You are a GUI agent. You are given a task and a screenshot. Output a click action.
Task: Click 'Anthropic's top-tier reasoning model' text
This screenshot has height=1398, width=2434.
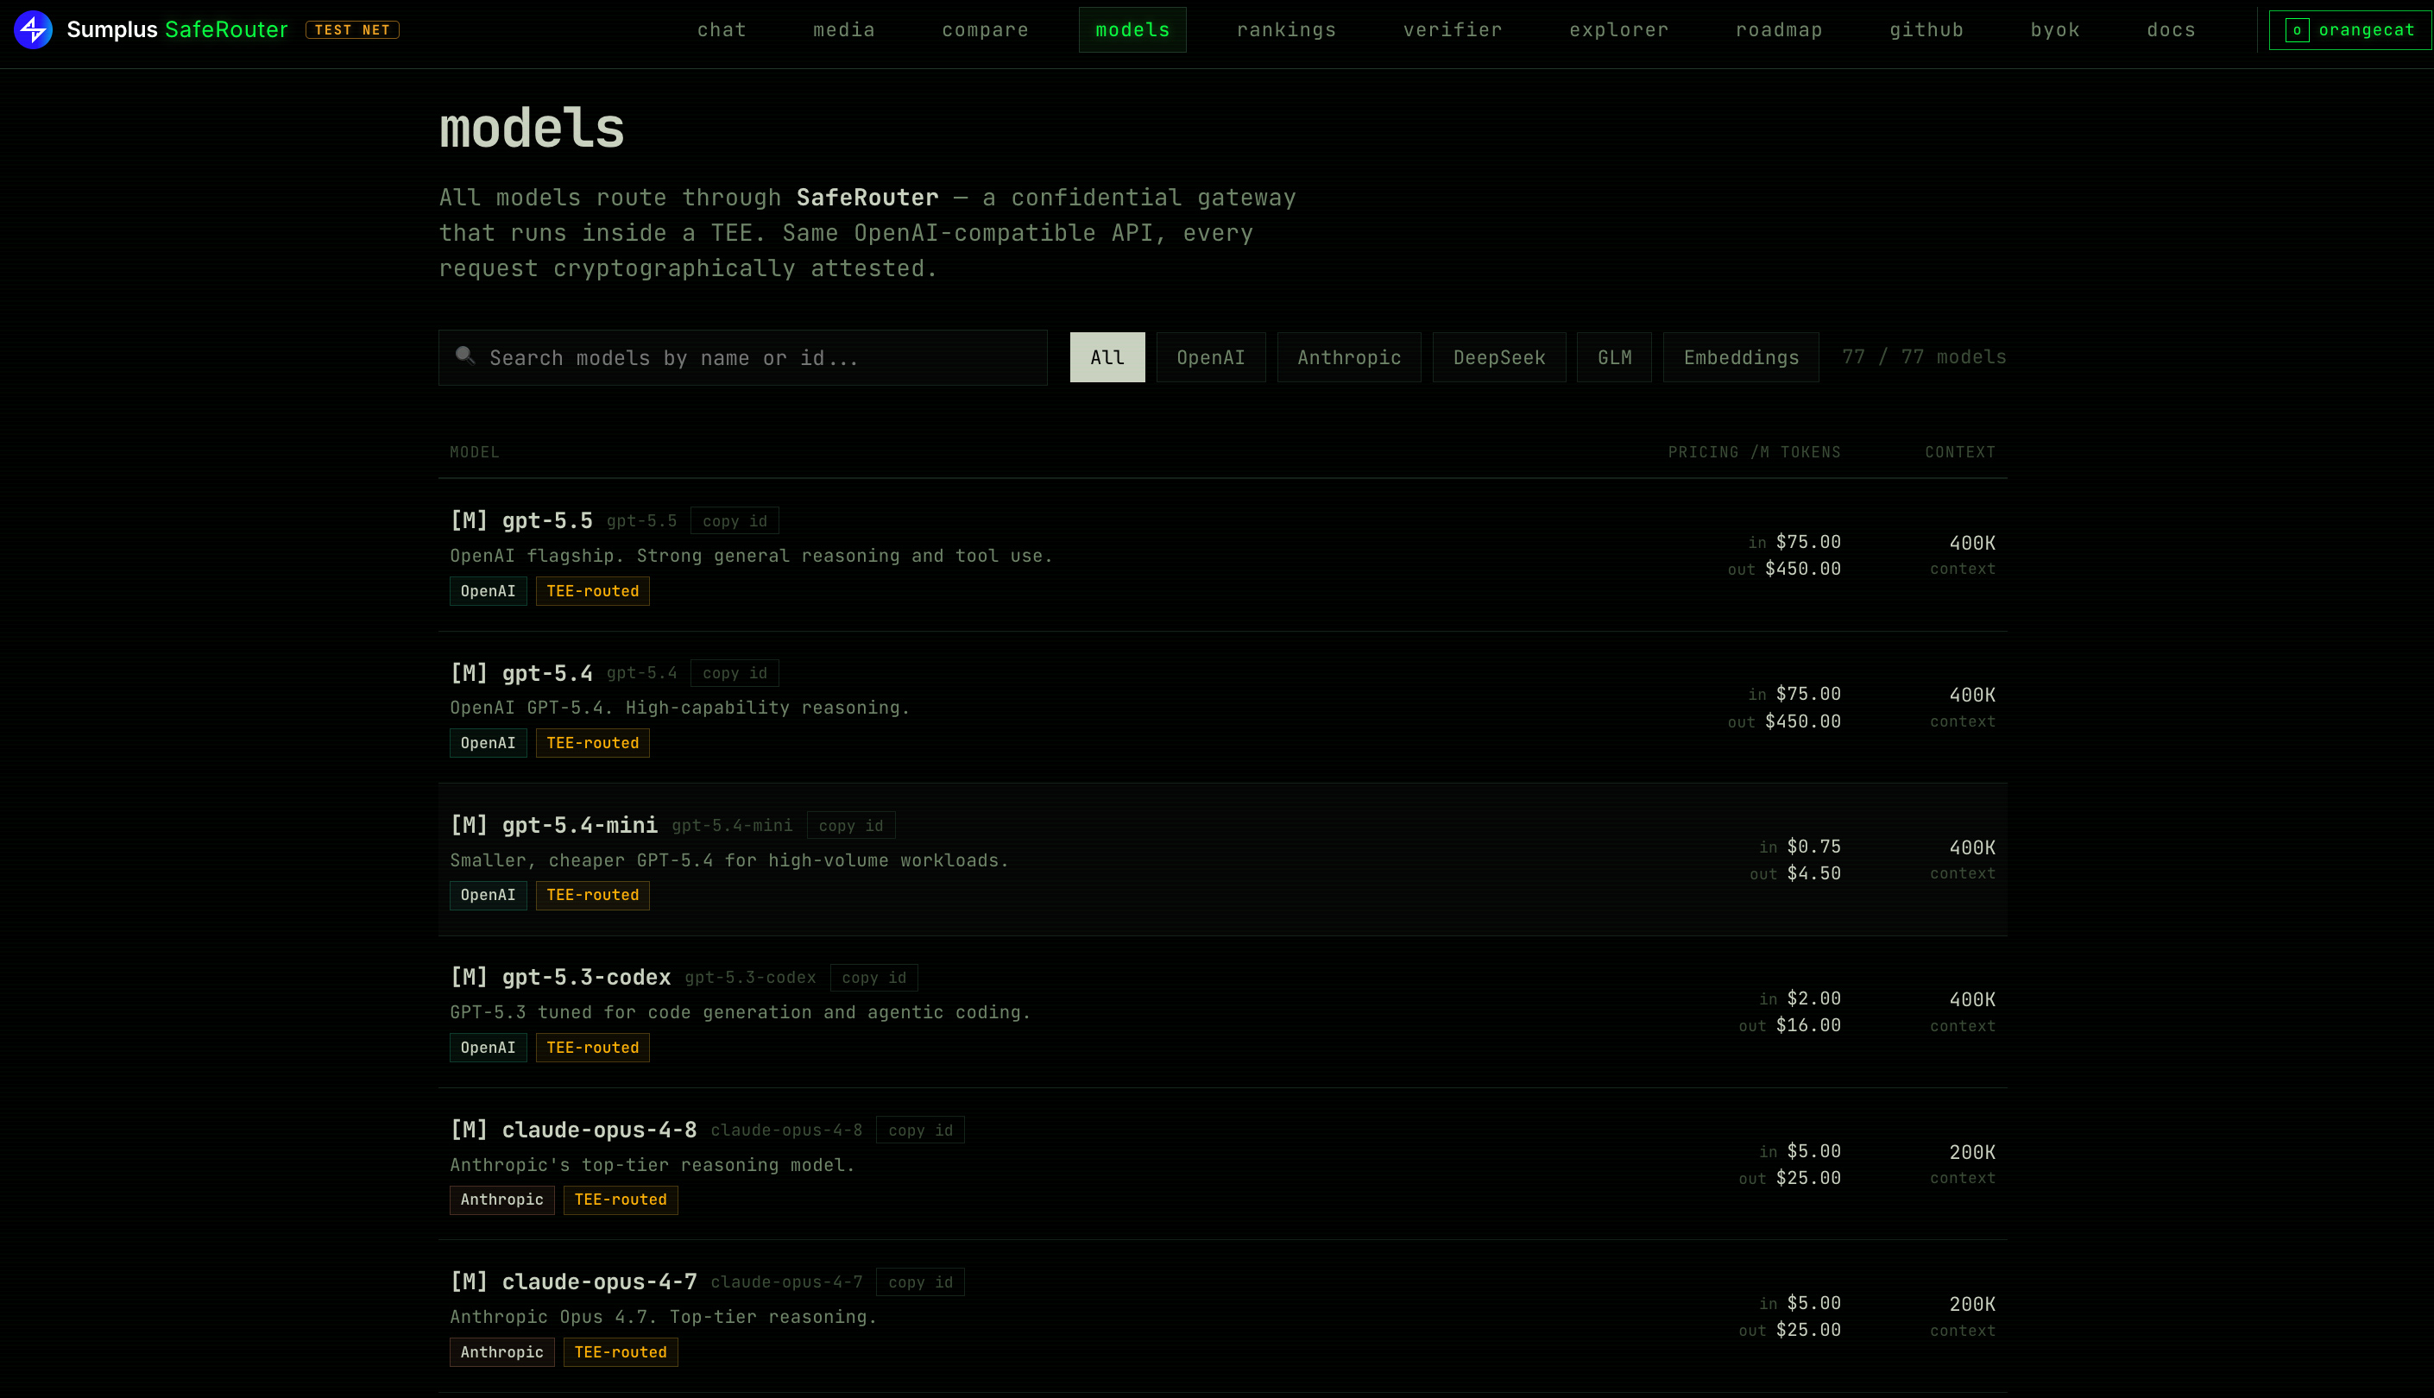click(652, 1165)
